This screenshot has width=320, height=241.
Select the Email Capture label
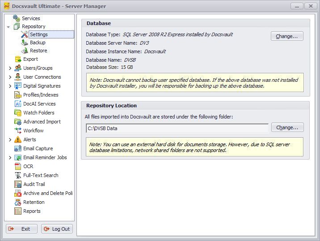point(38,148)
